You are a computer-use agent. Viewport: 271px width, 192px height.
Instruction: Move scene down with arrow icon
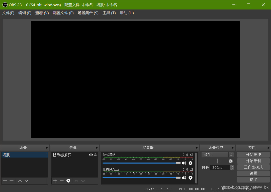pos(26,181)
